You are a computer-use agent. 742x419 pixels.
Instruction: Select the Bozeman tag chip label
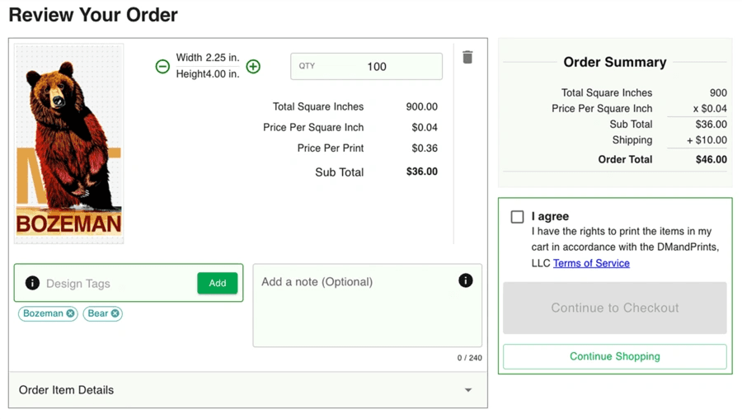pos(43,313)
